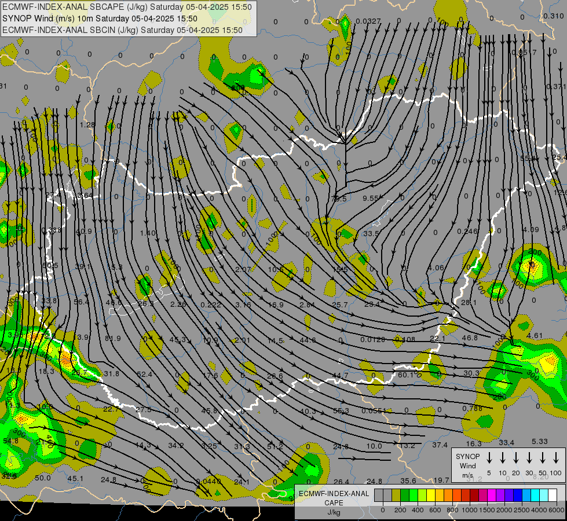This screenshot has width=567, height=521.
Task: Click the 600 tick label on CAPE scale
Action: (434, 510)
